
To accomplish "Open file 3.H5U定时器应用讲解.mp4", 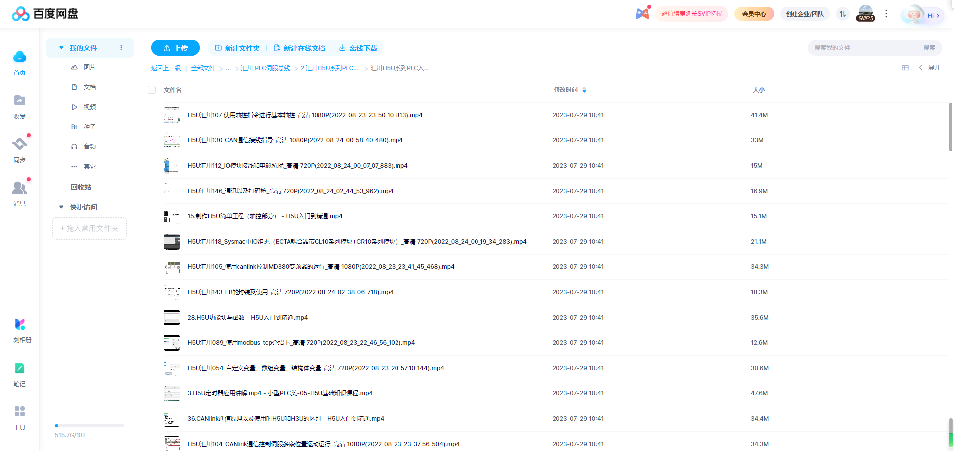I will tap(280, 393).
